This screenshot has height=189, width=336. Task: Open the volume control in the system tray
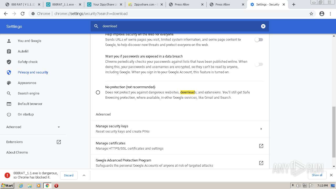click(298, 186)
